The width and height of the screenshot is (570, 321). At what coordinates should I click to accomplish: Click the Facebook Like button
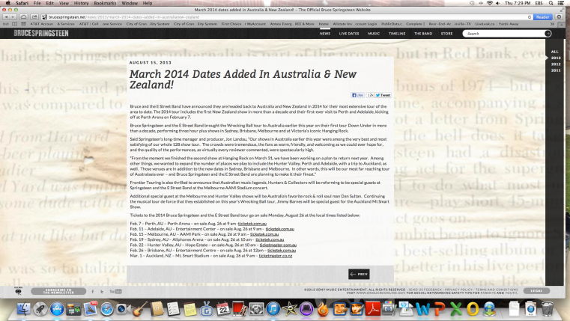pyautogui.click(x=358, y=95)
